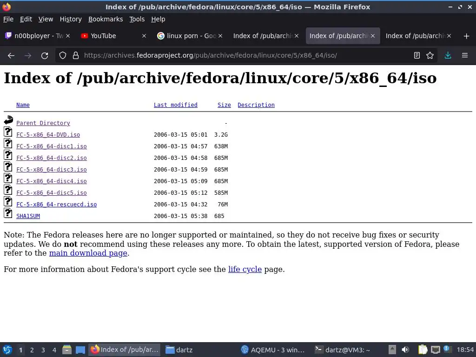The width and height of the screenshot is (476, 357).
Task: Open the desktop start menu icon
Action: [x=7, y=350]
